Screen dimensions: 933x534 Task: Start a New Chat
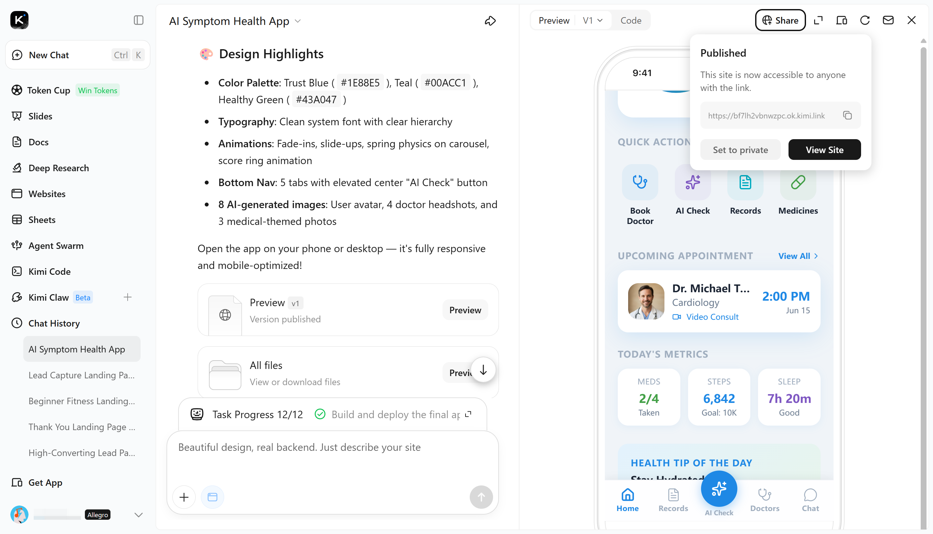tap(78, 55)
